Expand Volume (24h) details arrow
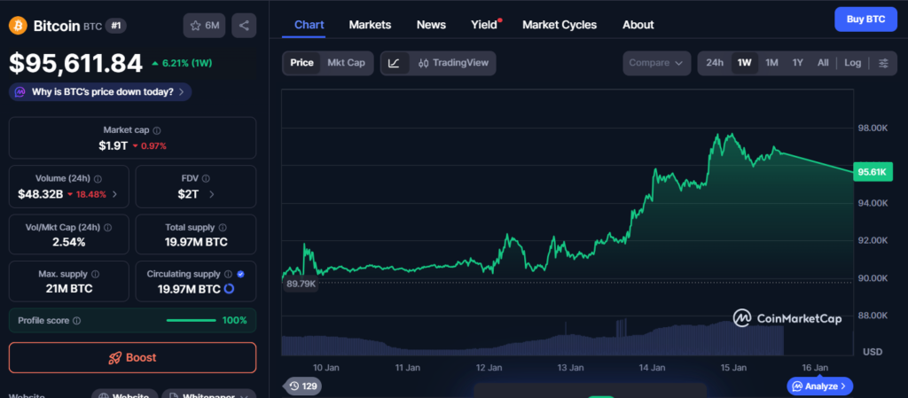The height and width of the screenshot is (398, 908). (x=113, y=194)
